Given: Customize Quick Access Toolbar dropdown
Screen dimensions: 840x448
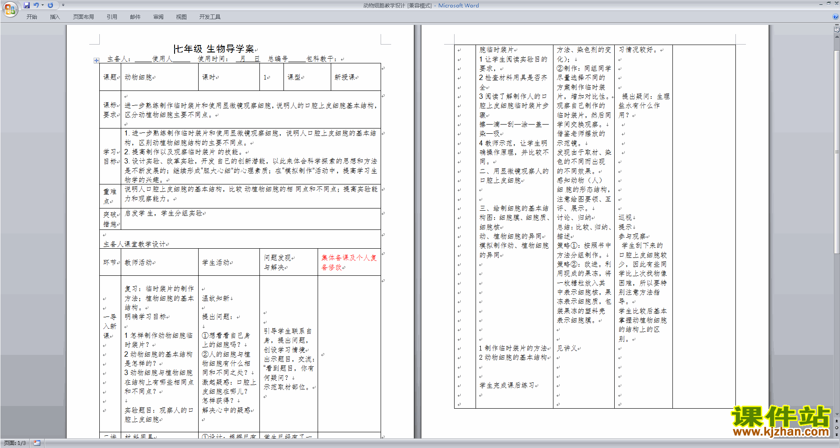Looking at the screenshot, I should tap(63, 5).
